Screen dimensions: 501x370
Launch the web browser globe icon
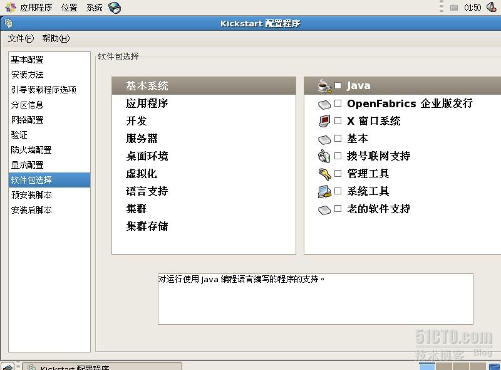click(115, 8)
